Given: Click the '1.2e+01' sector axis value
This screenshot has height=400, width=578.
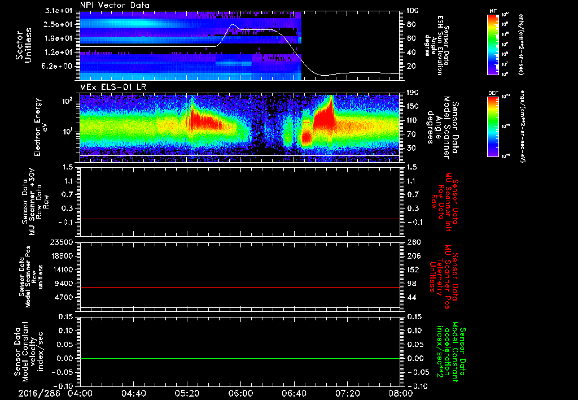Looking at the screenshot, I should coord(58,53).
